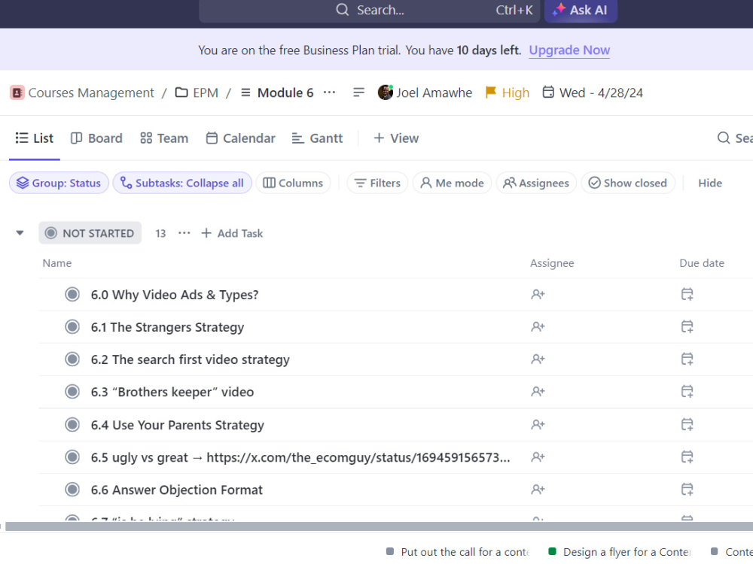Click the Courses Management space icon

(x=17, y=92)
